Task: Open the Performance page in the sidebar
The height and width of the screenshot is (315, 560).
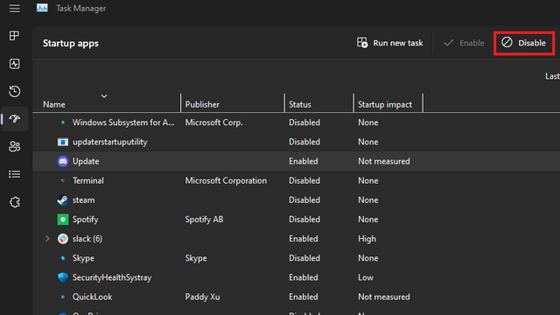Action: 14,64
